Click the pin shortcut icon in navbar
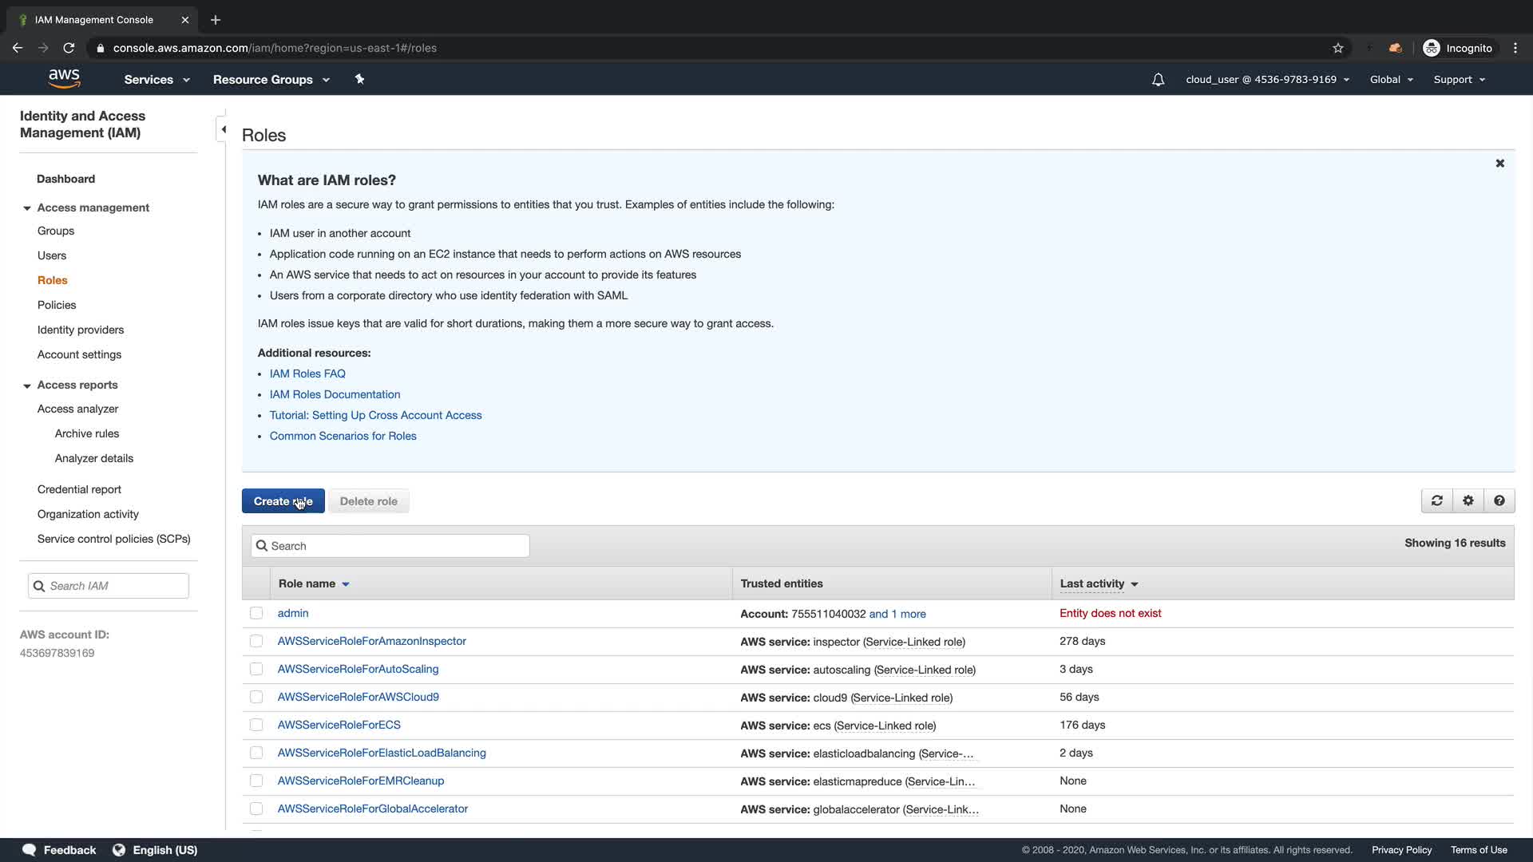This screenshot has height=862, width=1533. pyautogui.click(x=359, y=79)
